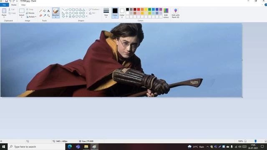Select the Color picker eyedropper tool
The image size is (267, 150).
45,16
